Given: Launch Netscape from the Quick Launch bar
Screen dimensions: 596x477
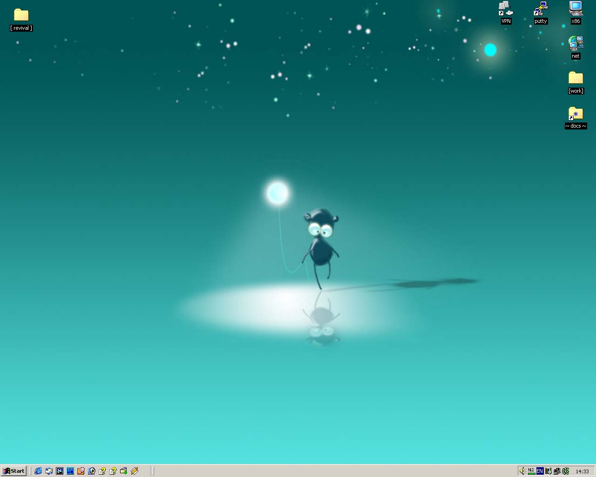Looking at the screenshot, I should pos(60,471).
